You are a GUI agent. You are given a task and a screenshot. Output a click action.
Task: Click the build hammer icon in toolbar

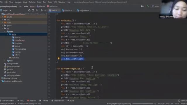click(148, 6)
